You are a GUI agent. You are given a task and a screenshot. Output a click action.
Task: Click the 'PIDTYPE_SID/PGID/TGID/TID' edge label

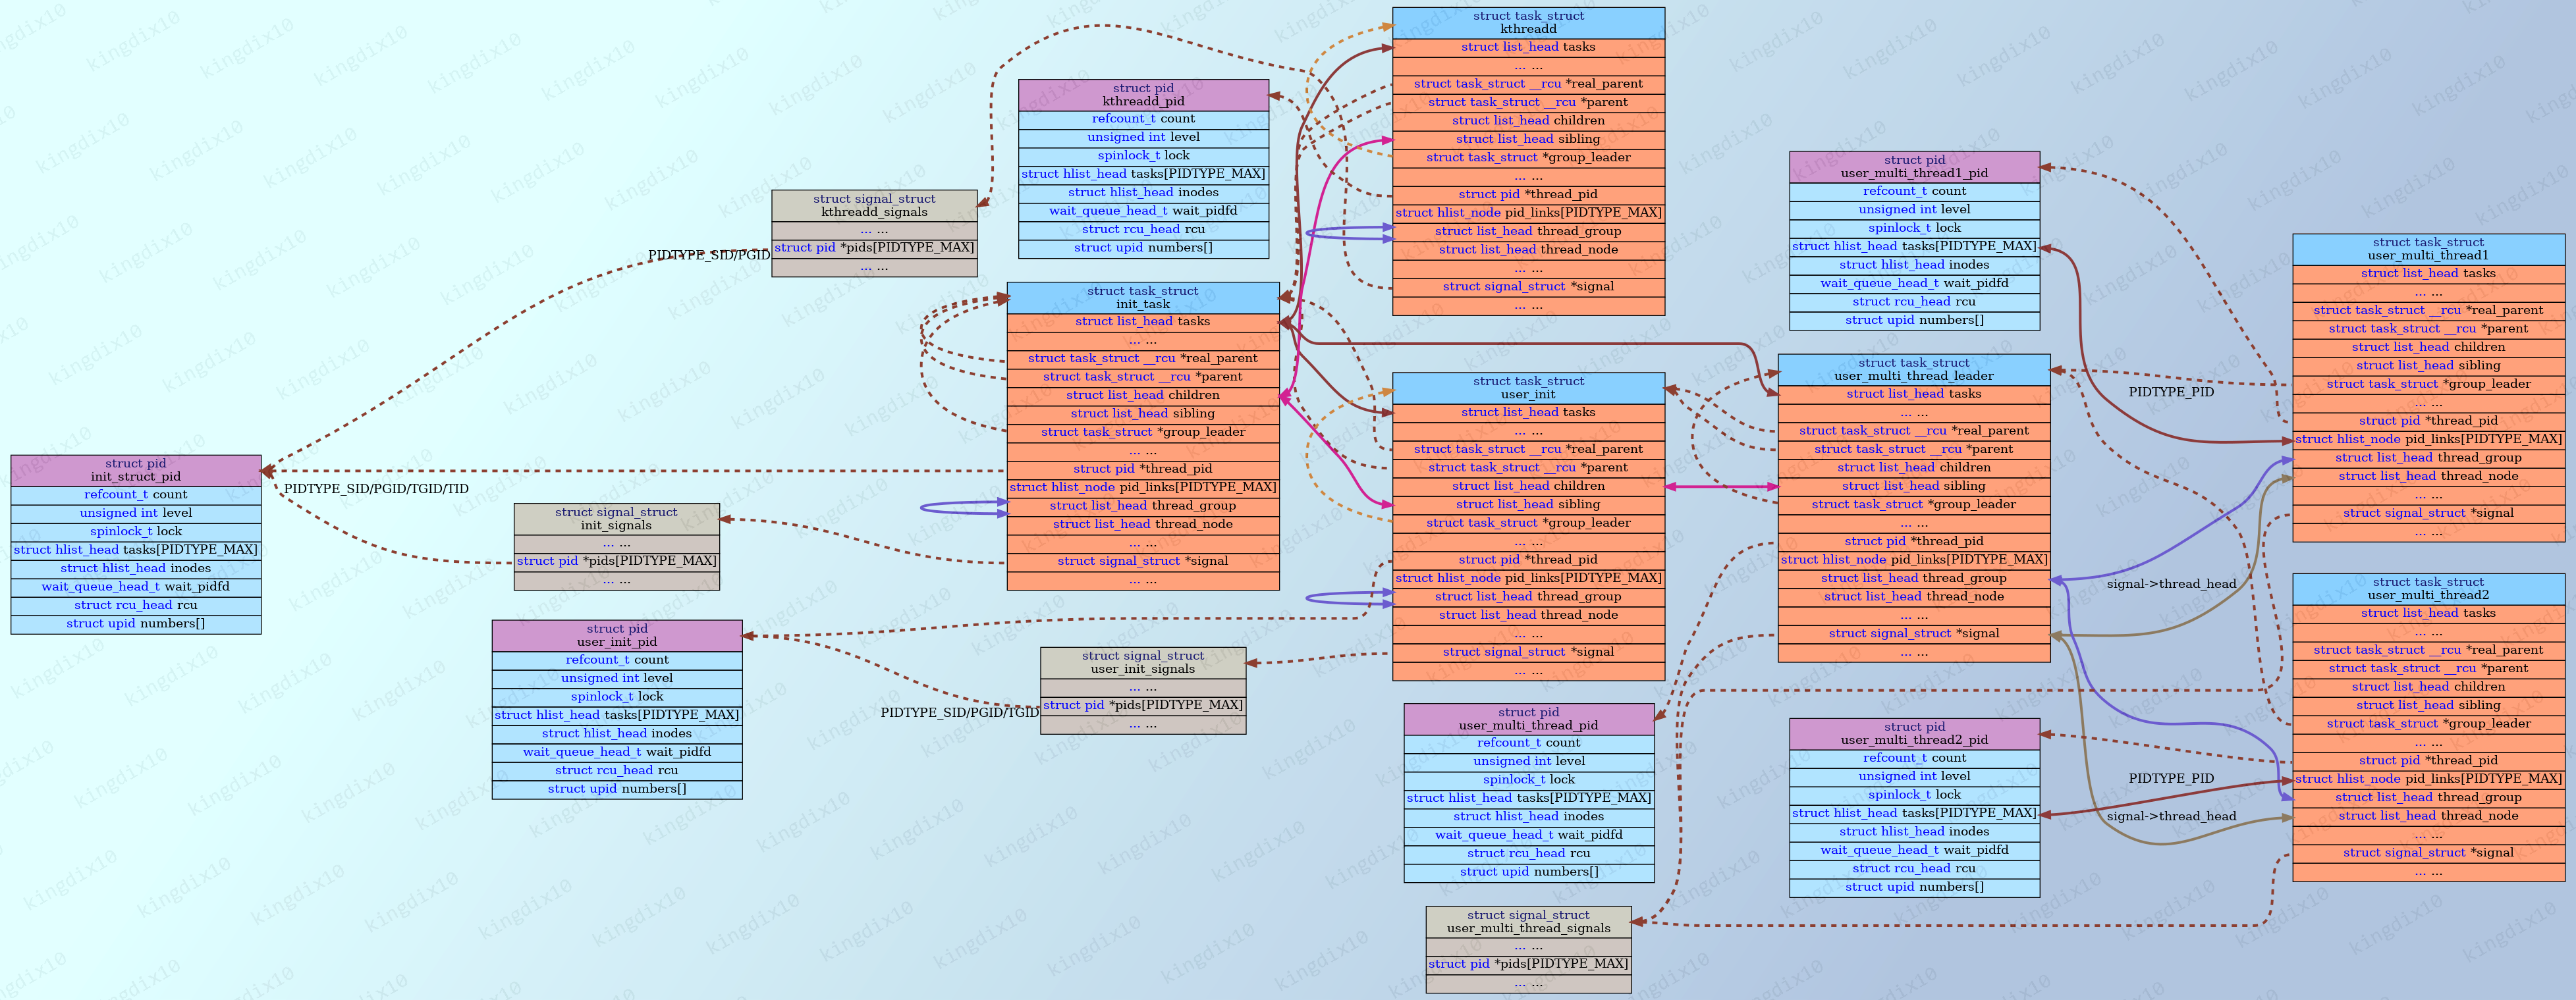coord(376,489)
